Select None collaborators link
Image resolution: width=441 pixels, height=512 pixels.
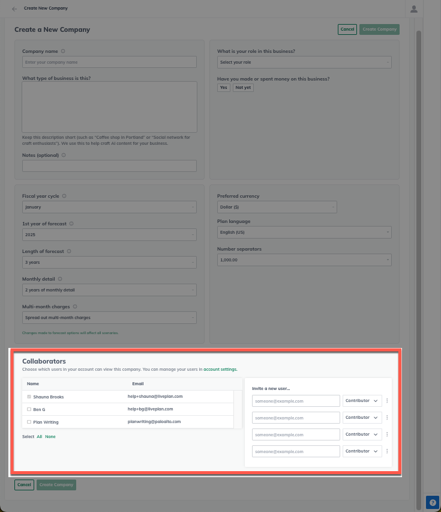pyautogui.click(x=50, y=436)
